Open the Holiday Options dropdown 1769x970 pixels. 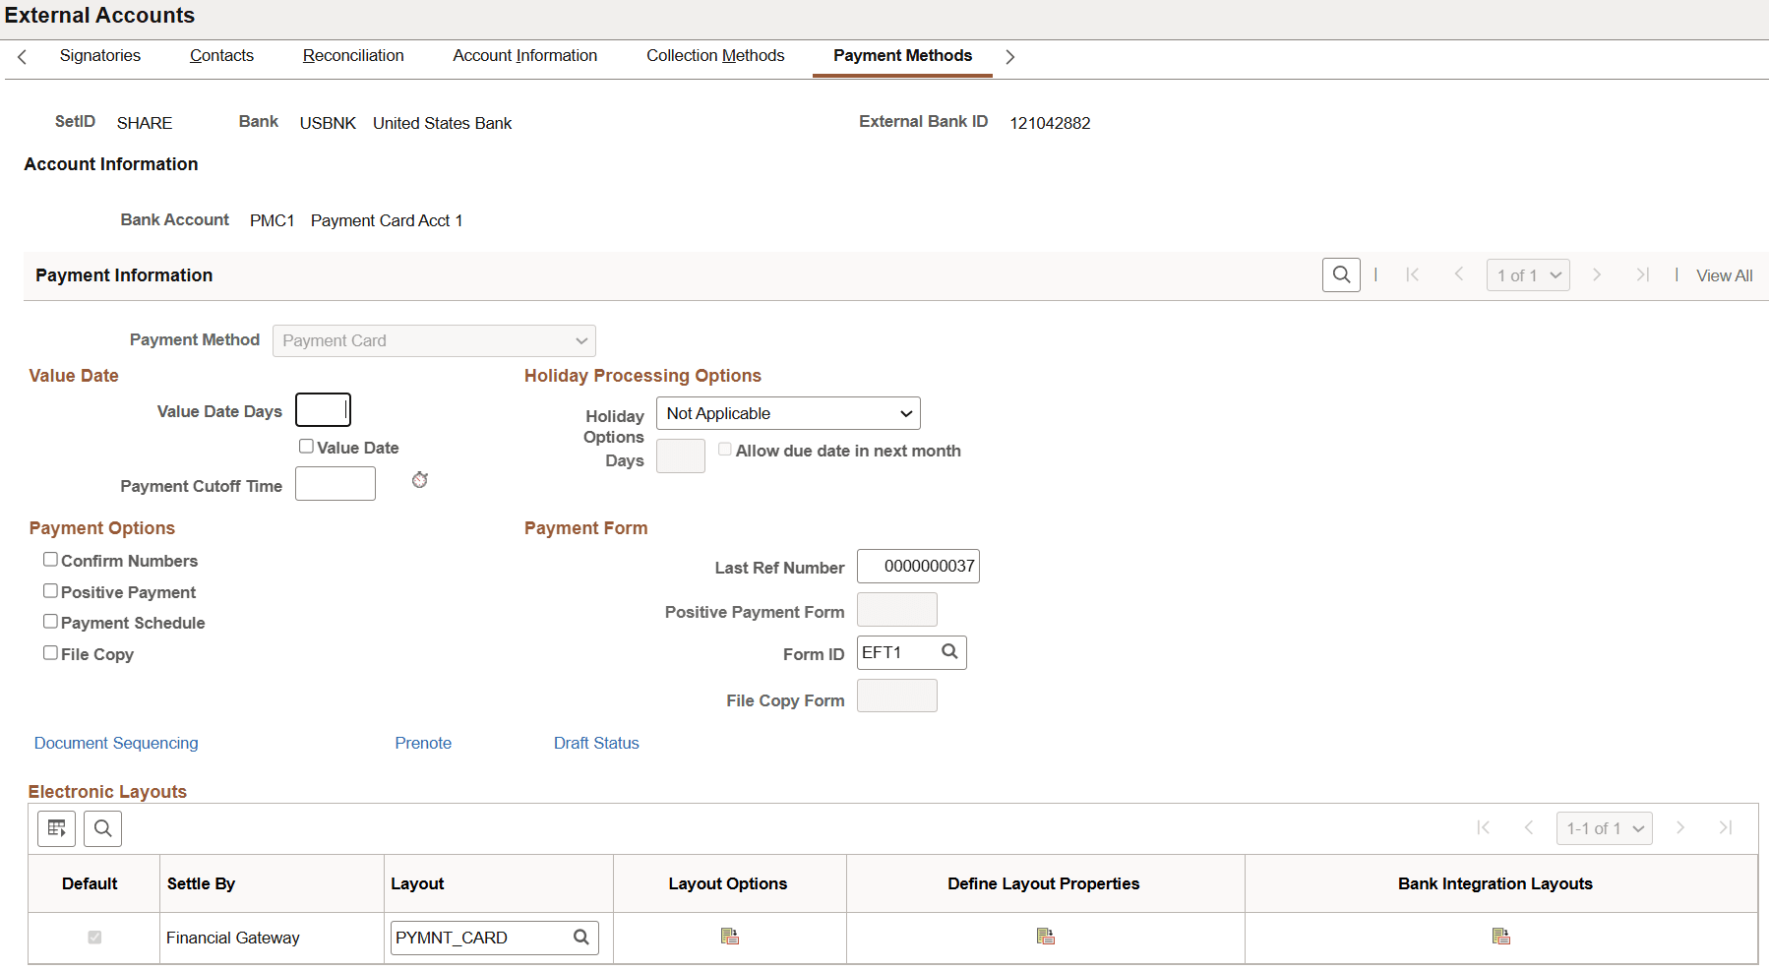click(x=787, y=412)
